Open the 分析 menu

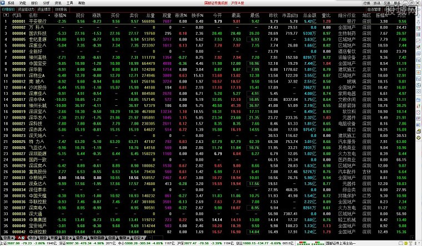tap(46, 3)
